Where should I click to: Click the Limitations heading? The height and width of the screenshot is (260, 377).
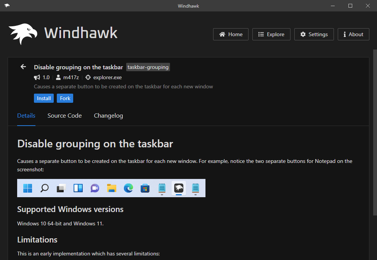(x=37, y=239)
